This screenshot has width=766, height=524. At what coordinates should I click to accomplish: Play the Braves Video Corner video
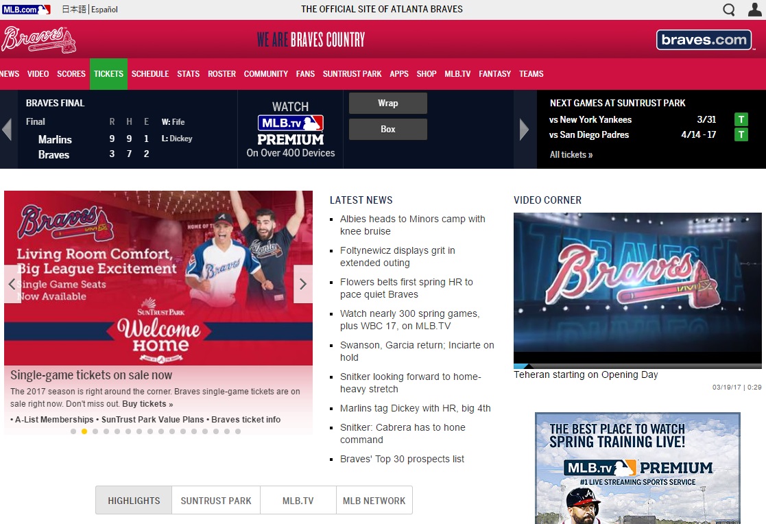(x=638, y=288)
